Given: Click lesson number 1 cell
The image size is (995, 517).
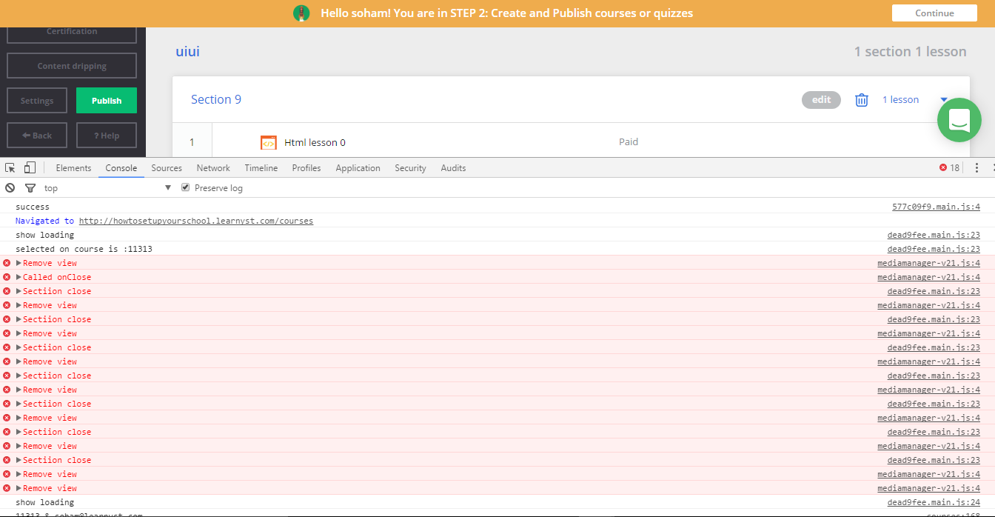Looking at the screenshot, I should pyautogui.click(x=192, y=143).
